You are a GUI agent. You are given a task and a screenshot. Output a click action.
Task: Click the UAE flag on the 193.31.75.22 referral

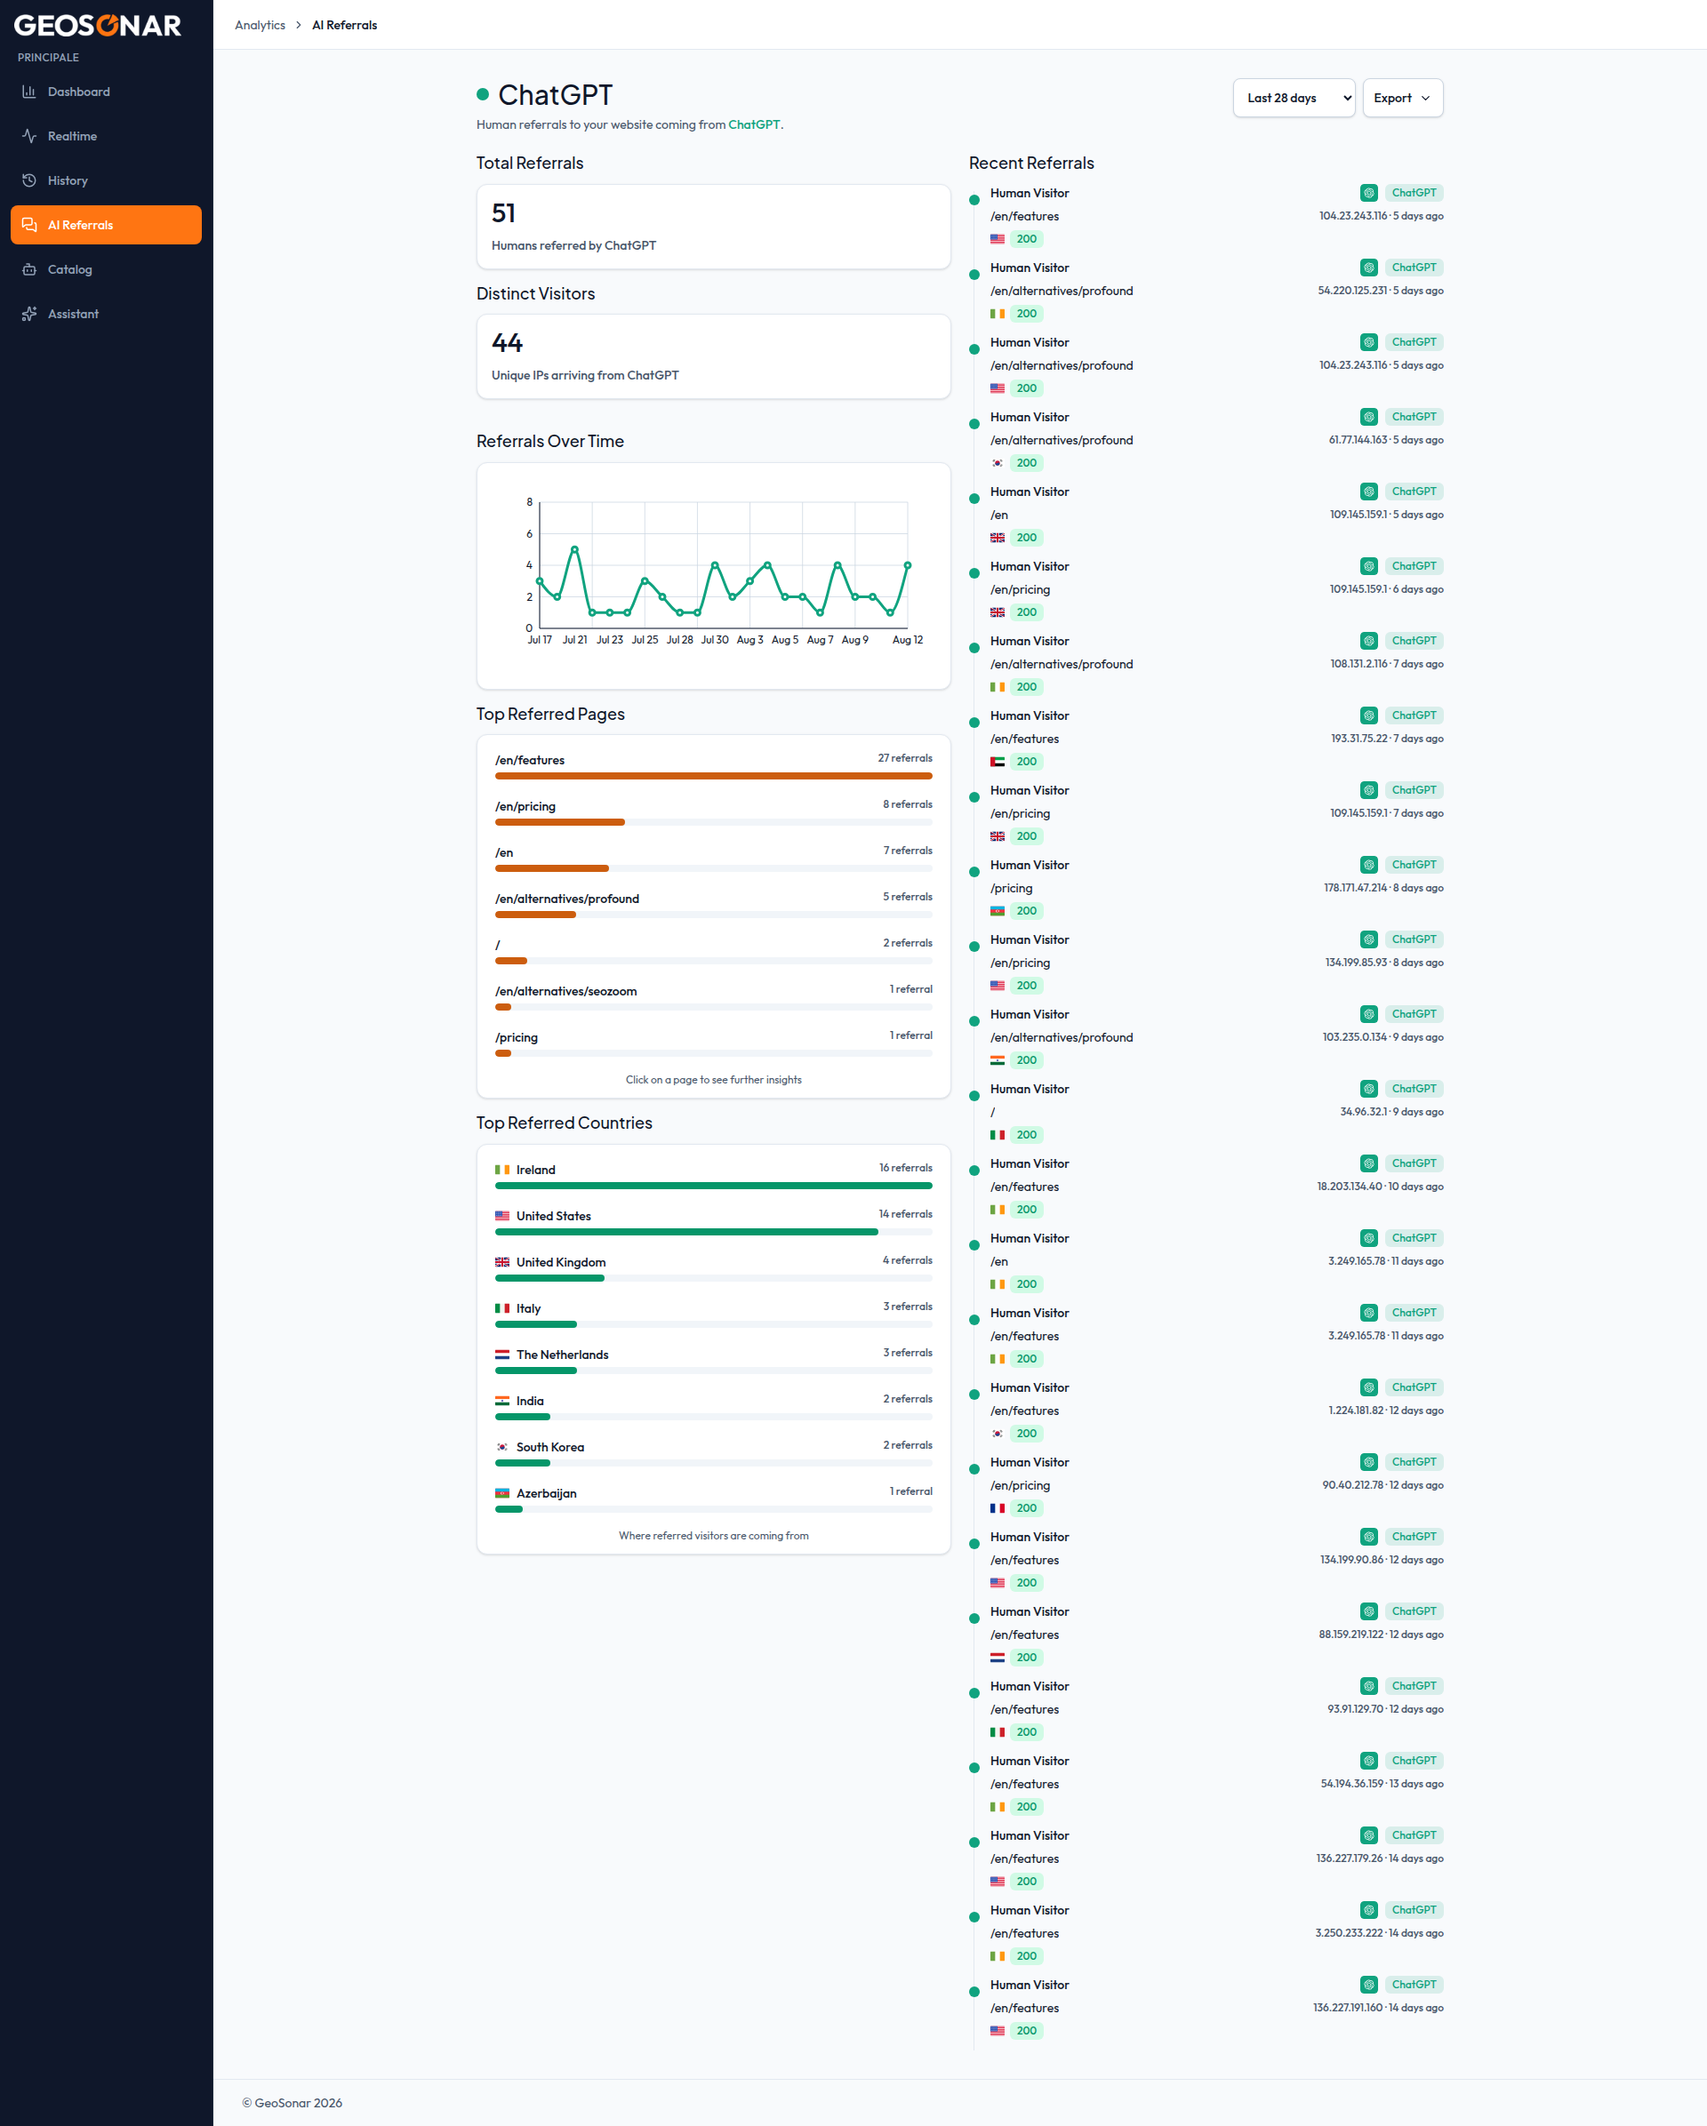[x=997, y=762]
